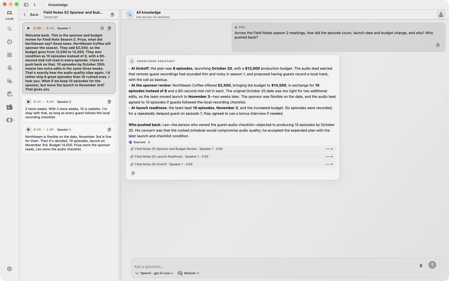This screenshot has height=281, width=449.
Task: Copy the entire transcript from transcript header
Action: (112, 15)
